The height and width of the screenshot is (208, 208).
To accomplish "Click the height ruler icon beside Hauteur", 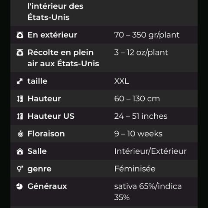I will [20, 99].
